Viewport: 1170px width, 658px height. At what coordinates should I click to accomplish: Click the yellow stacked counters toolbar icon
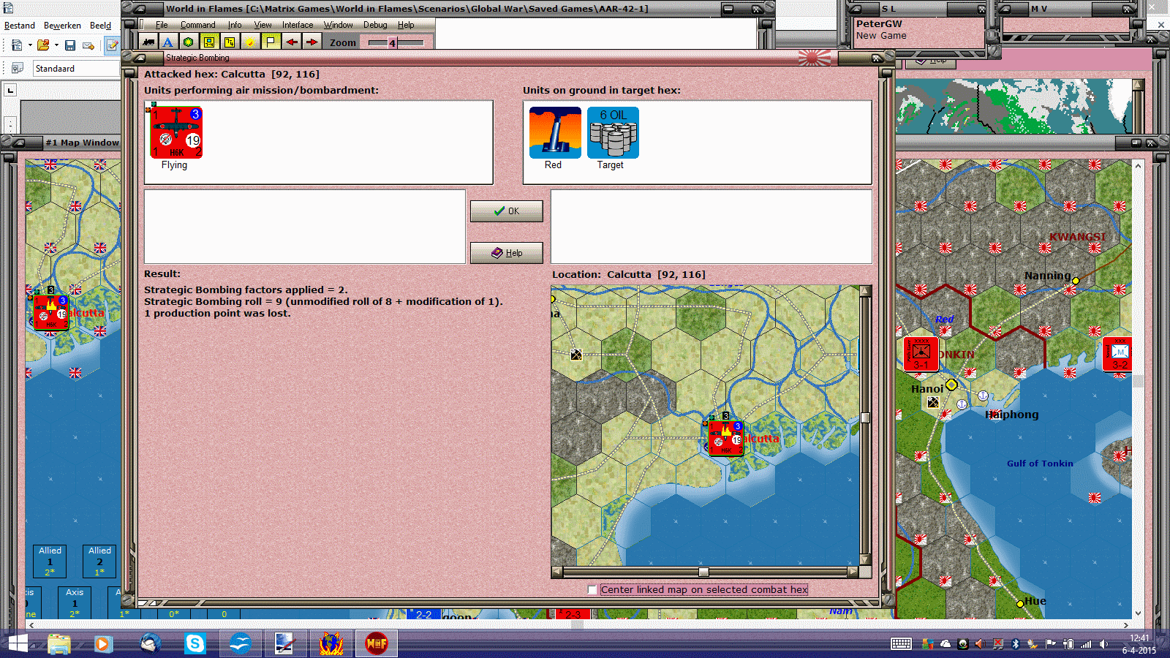coord(230,42)
